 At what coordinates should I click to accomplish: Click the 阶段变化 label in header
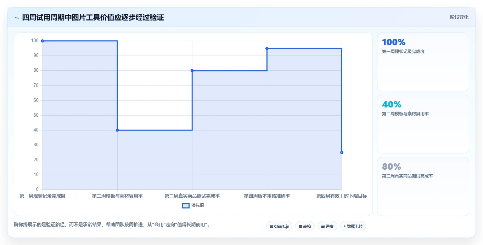tap(459, 17)
